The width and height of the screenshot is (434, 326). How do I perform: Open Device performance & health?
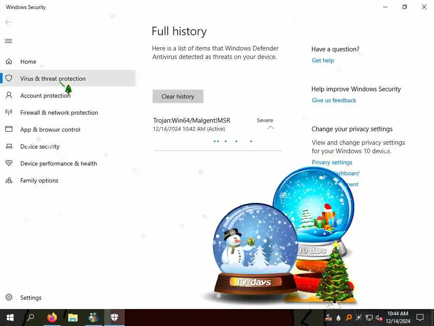[x=68, y=163]
